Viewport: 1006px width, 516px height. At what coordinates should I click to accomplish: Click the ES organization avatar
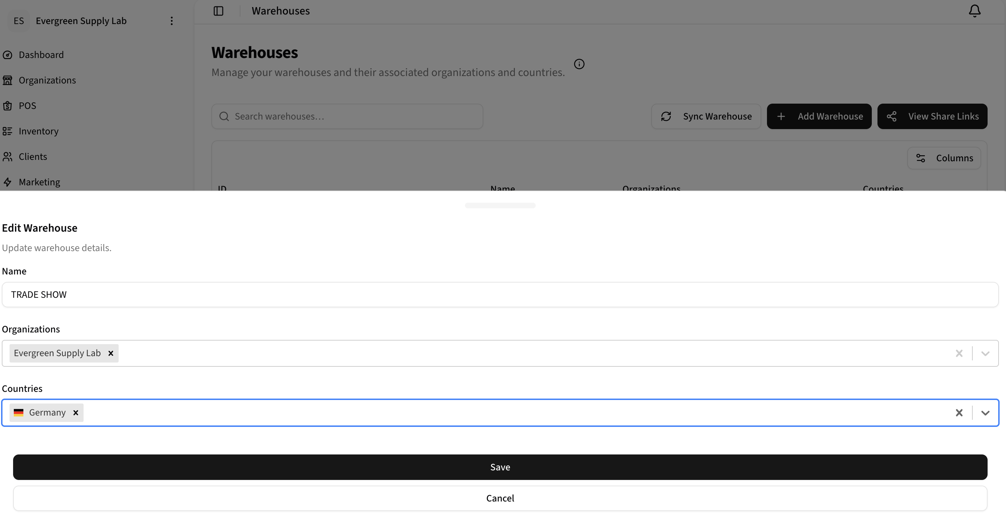[19, 21]
